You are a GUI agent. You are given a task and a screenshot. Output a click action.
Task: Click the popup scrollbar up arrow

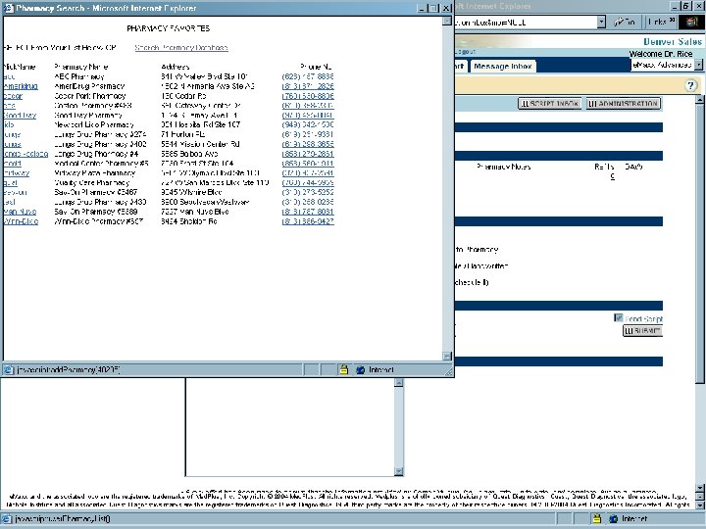coord(447,21)
